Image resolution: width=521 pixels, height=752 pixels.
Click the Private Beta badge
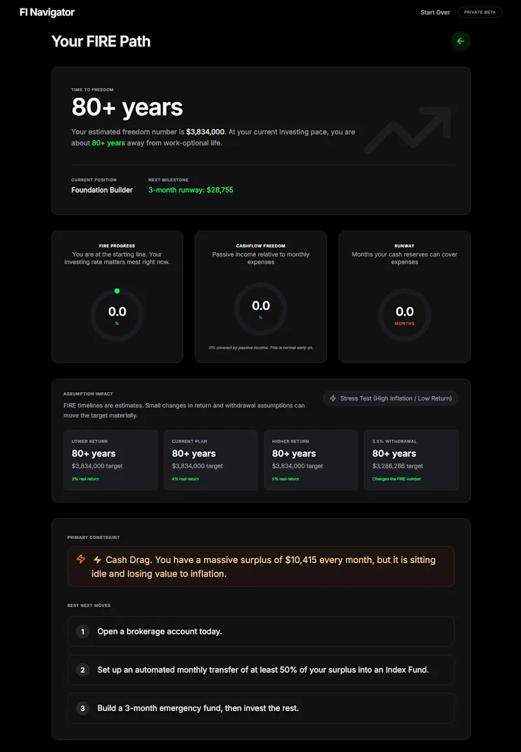click(480, 12)
